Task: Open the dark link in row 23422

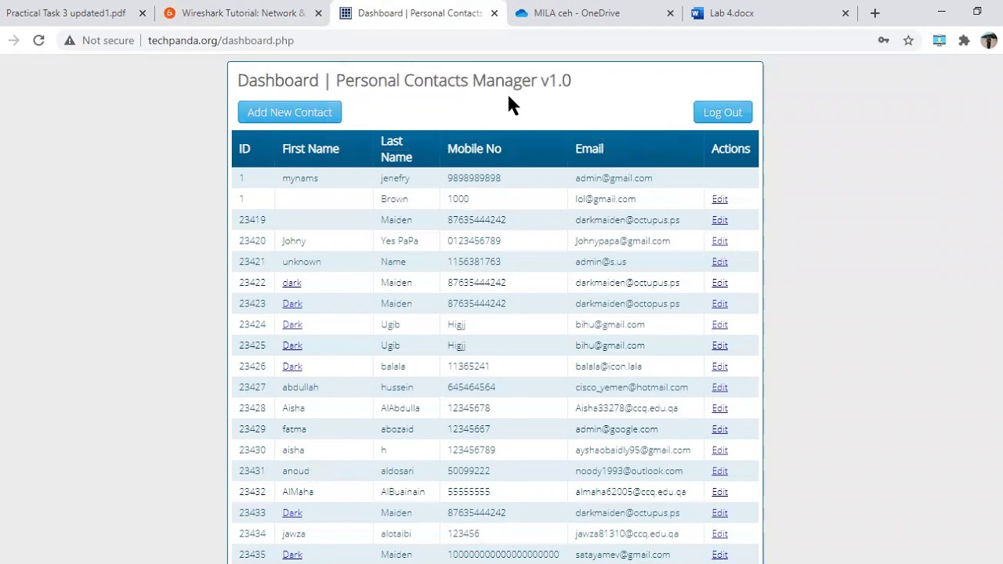Action: pyautogui.click(x=291, y=283)
